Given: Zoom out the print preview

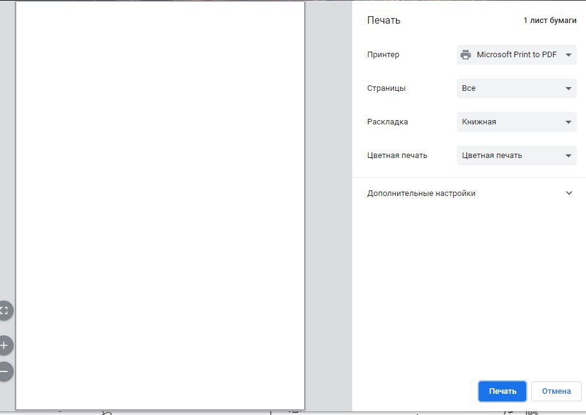Looking at the screenshot, I should click(x=4, y=371).
